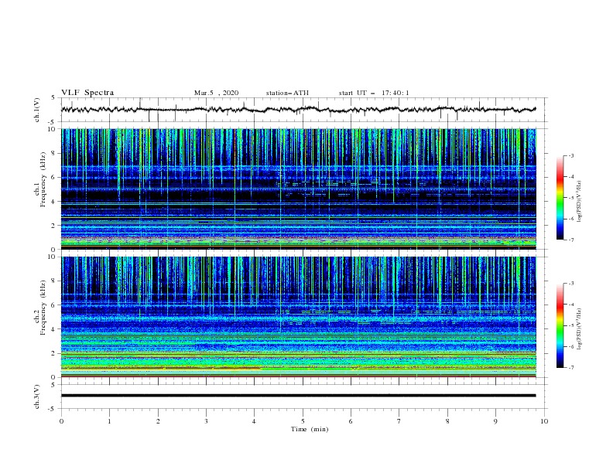Click the ch.3 flat black voltage trace
The image size is (613, 473).
pyautogui.click(x=298, y=396)
